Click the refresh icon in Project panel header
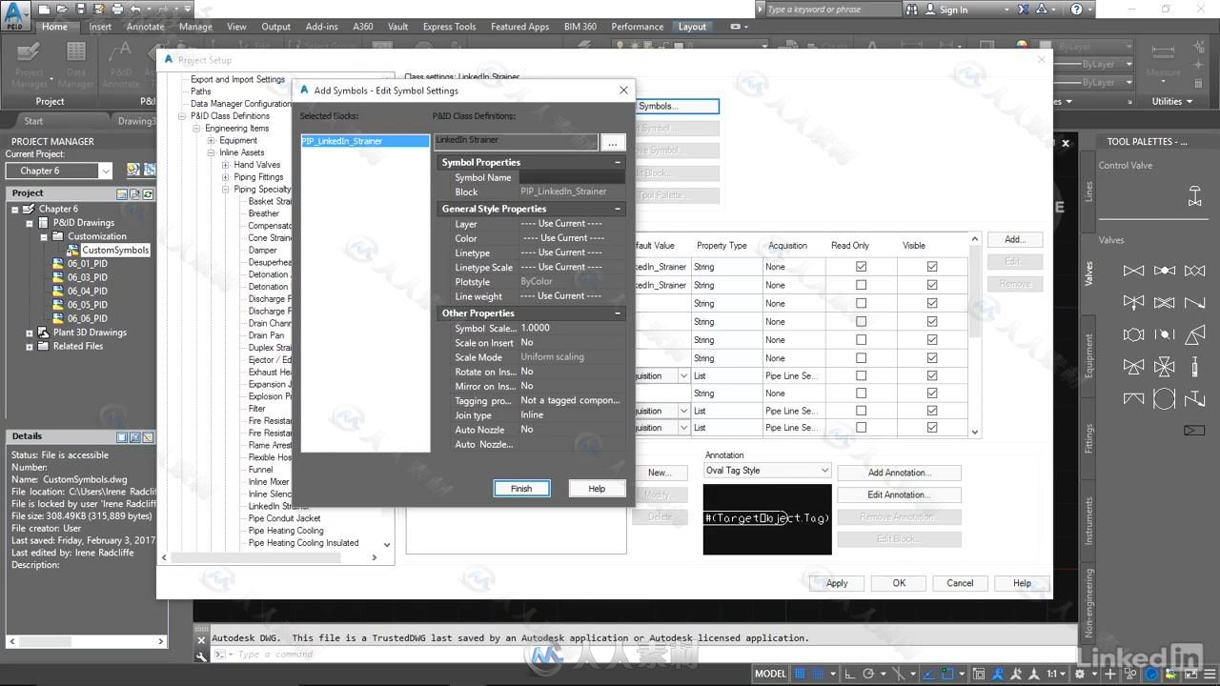This screenshot has width=1220, height=686. (x=148, y=193)
